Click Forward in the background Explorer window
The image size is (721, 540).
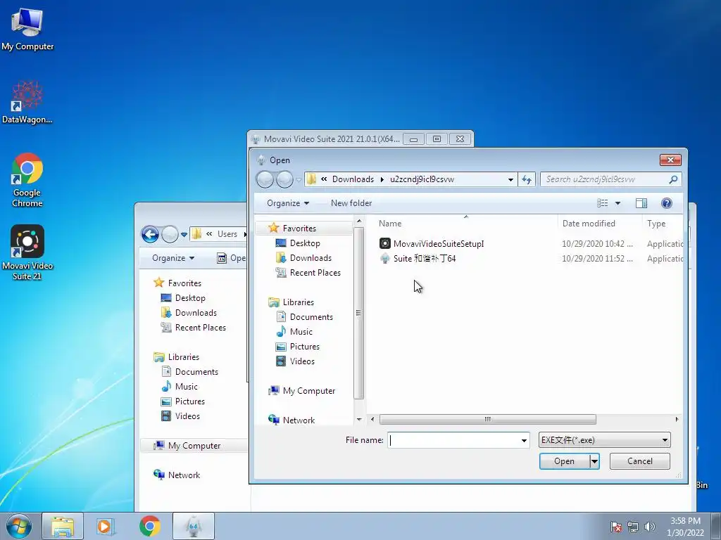coord(170,234)
